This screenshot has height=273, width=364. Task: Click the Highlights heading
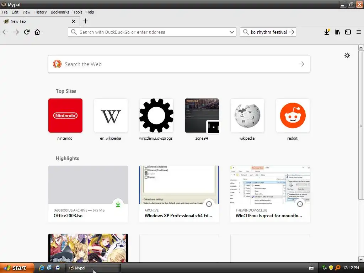click(x=67, y=158)
